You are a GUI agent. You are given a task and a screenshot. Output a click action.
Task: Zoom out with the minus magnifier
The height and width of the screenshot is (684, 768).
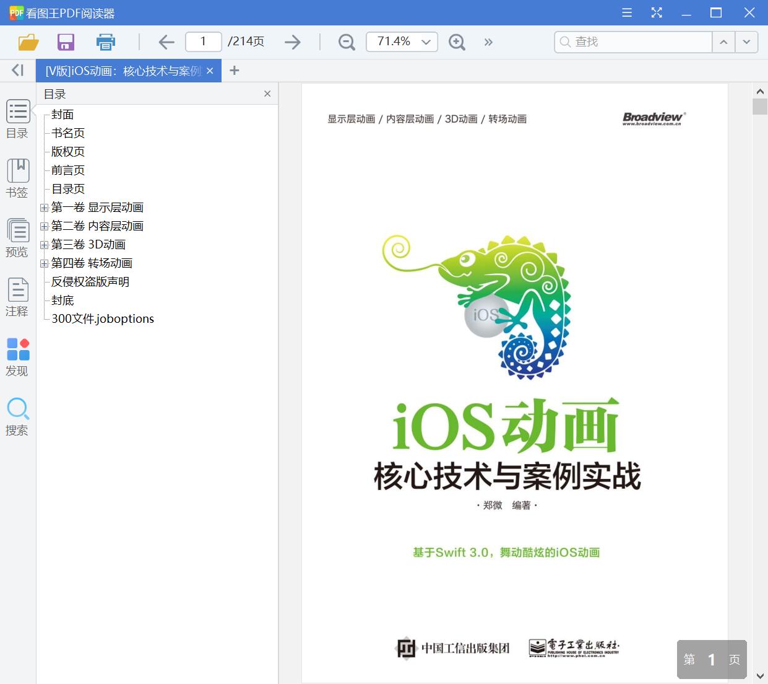(347, 42)
